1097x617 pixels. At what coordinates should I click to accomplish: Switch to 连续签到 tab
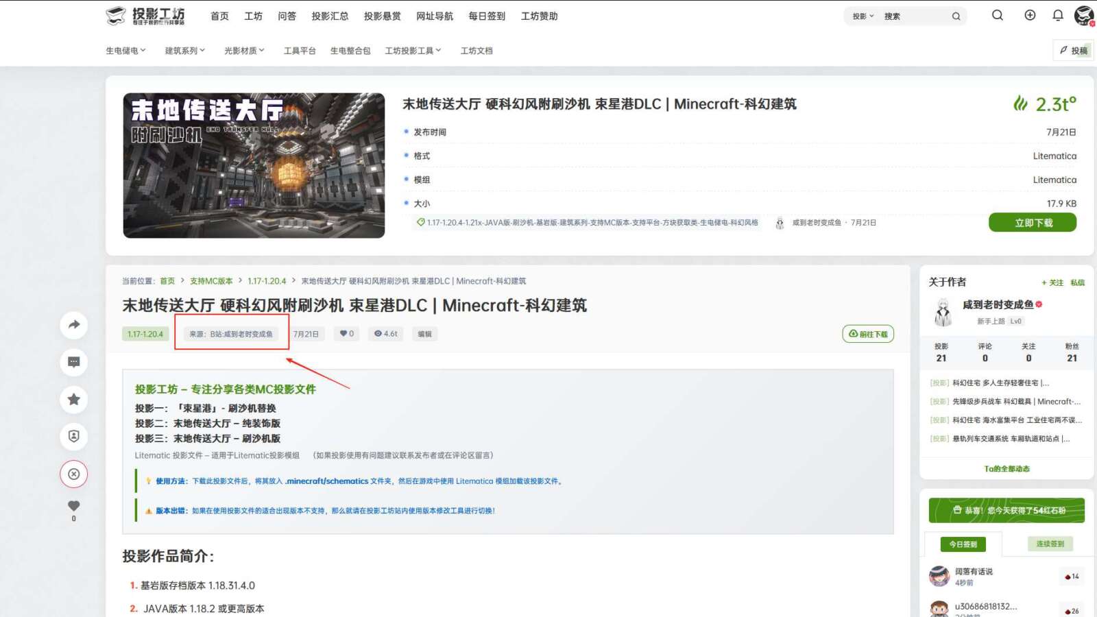tap(1050, 544)
